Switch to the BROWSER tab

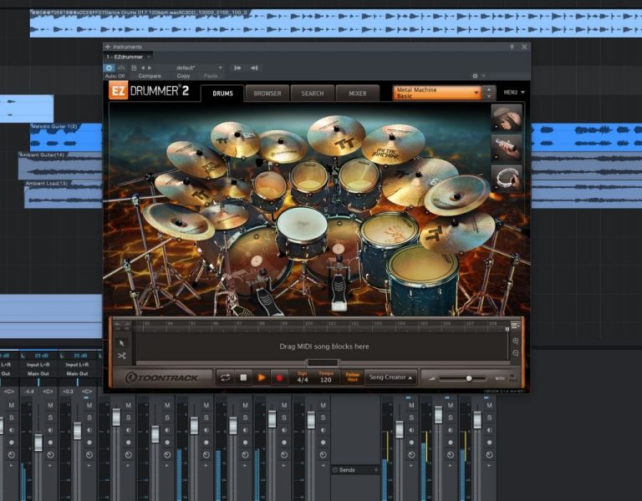(x=267, y=94)
